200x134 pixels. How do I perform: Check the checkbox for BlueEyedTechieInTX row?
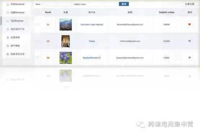[x=37, y=57]
